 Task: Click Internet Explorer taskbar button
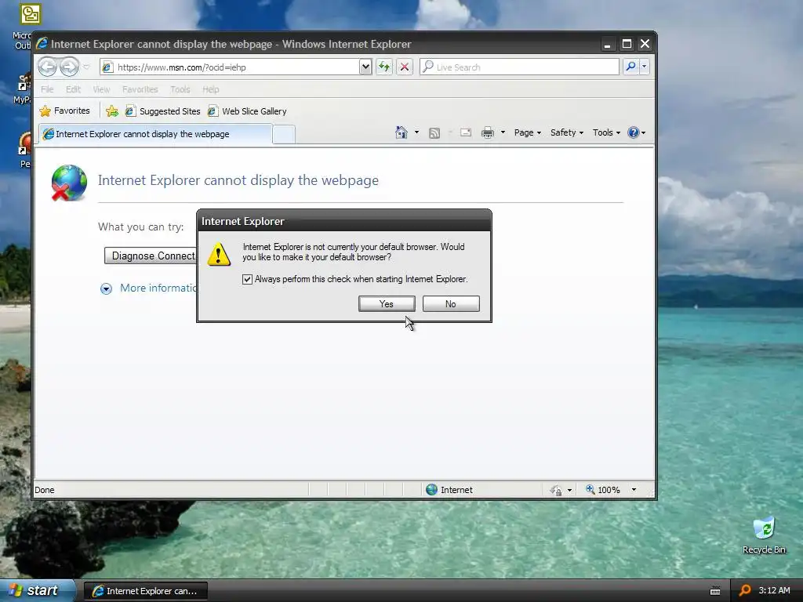pyautogui.click(x=145, y=591)
